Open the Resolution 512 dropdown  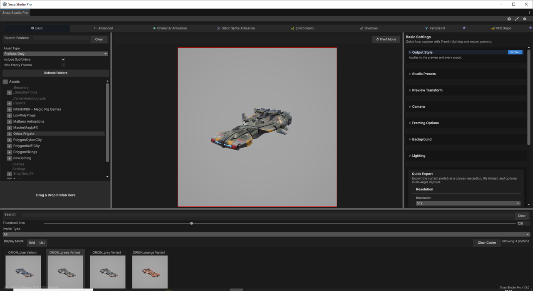click(468, 203)
